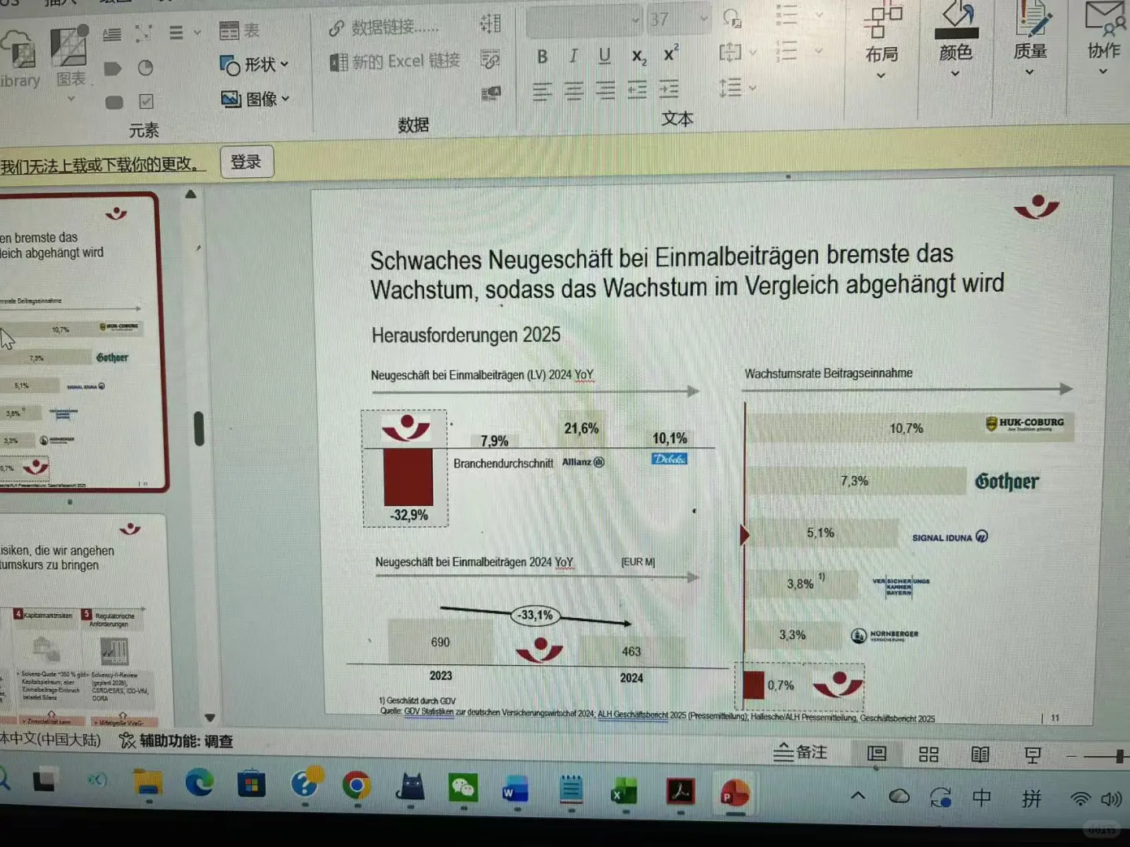Insert a connector element
Image resolution: width=1130 pixels, height=847 pixels.
coord(144,33)
